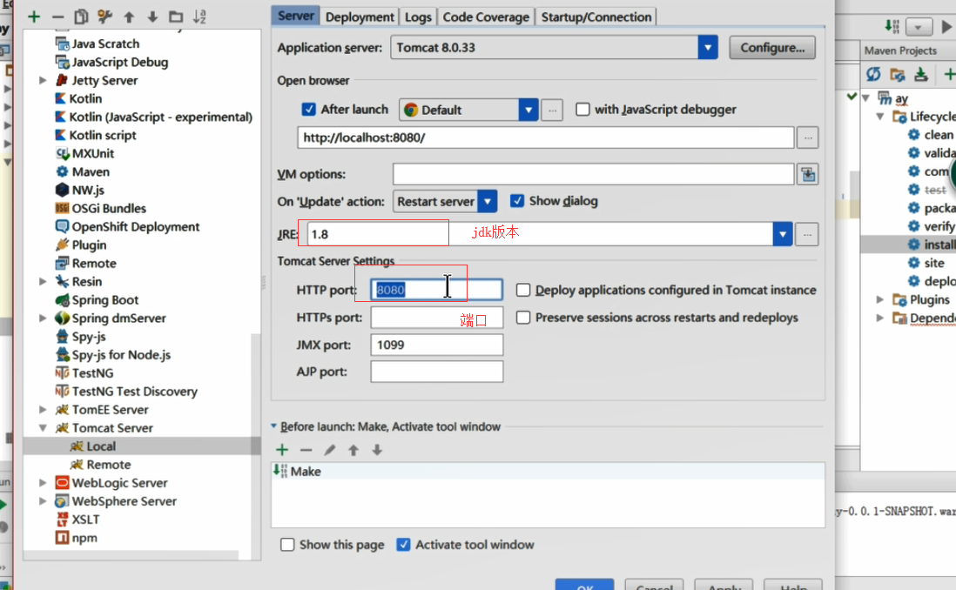Open the On Update action dropdown

tap(488, 201)
